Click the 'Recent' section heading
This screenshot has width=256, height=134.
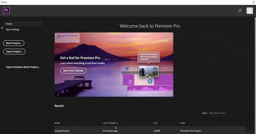point(59,106)
